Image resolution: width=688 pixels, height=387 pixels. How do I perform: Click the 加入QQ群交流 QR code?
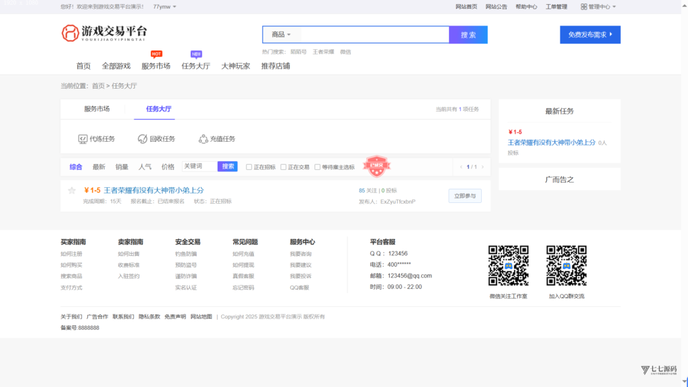[x=566, y=265]
